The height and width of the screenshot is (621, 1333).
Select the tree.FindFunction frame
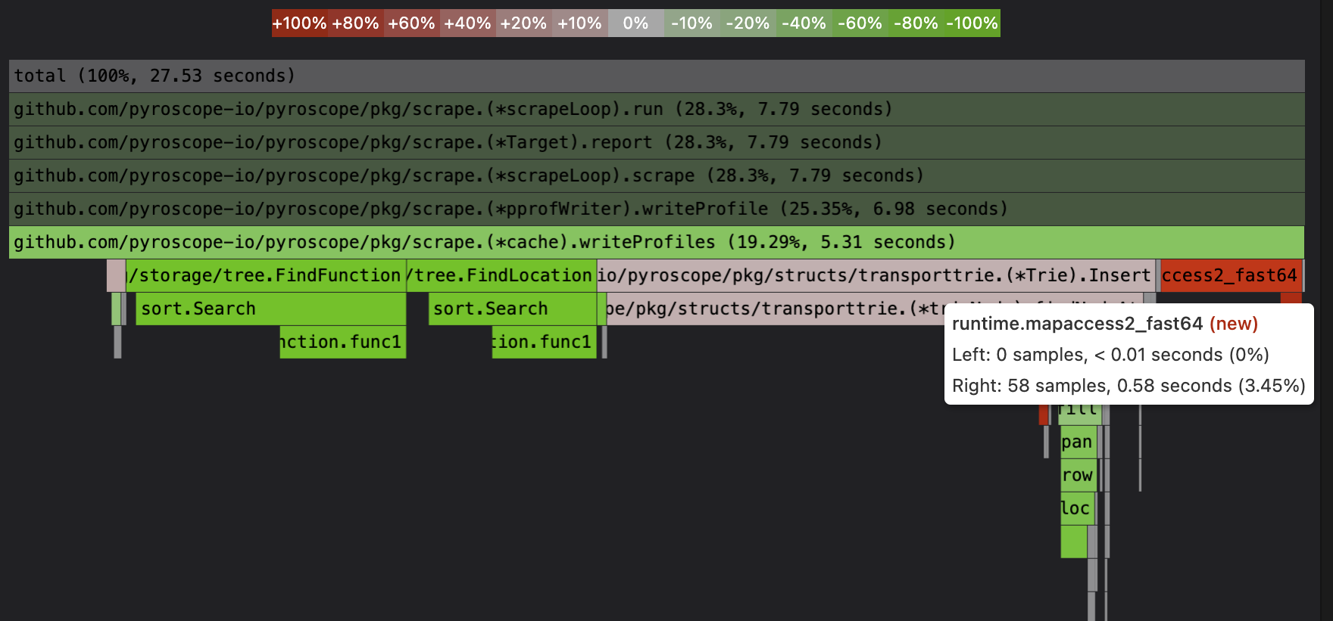265,275
